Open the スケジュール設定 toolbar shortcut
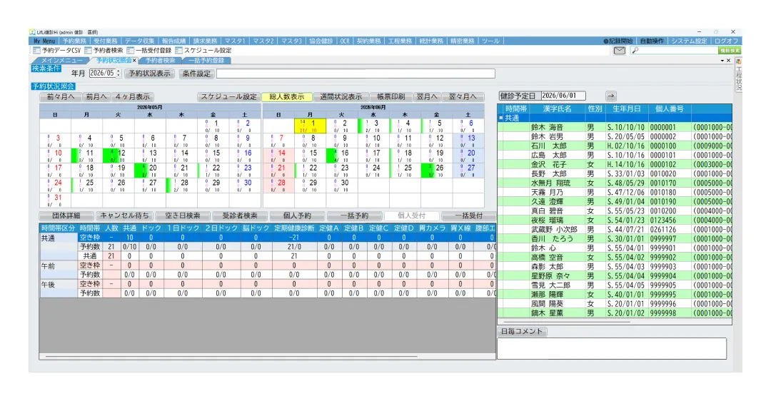The image size is (771, 401). tap(203, 51)
